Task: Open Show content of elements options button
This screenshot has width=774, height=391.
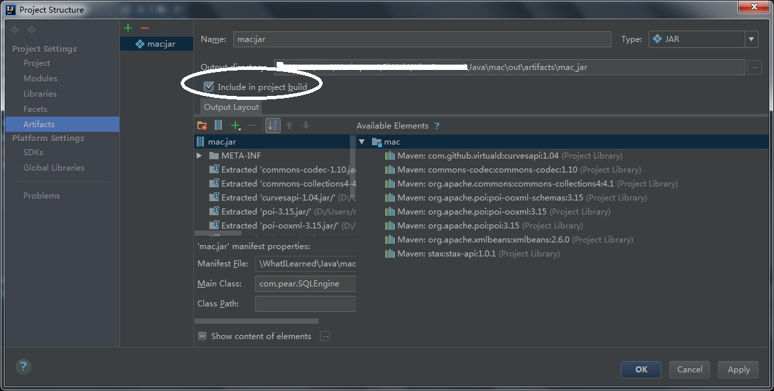Action: (325, 336)
